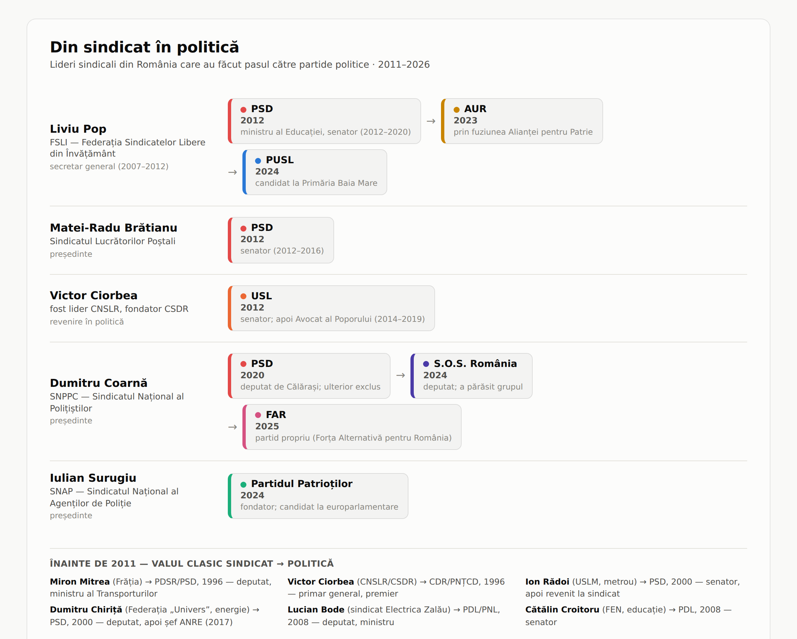
Task: Click the orange dot next to AUR
Action: pos(457,110)
